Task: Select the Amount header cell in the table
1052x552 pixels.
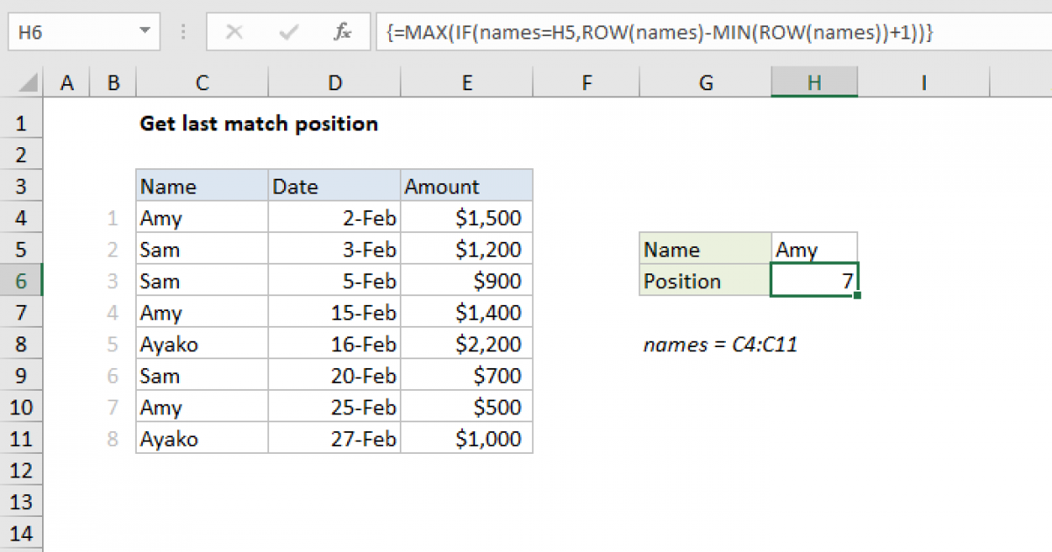Action: (x=466, y=186)
